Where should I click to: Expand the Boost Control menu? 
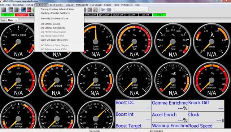[56, 5]
